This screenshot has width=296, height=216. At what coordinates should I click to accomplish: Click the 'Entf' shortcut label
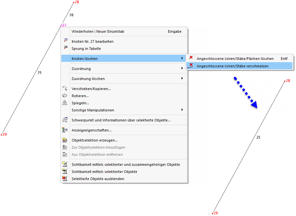click(x=284, y=59)
